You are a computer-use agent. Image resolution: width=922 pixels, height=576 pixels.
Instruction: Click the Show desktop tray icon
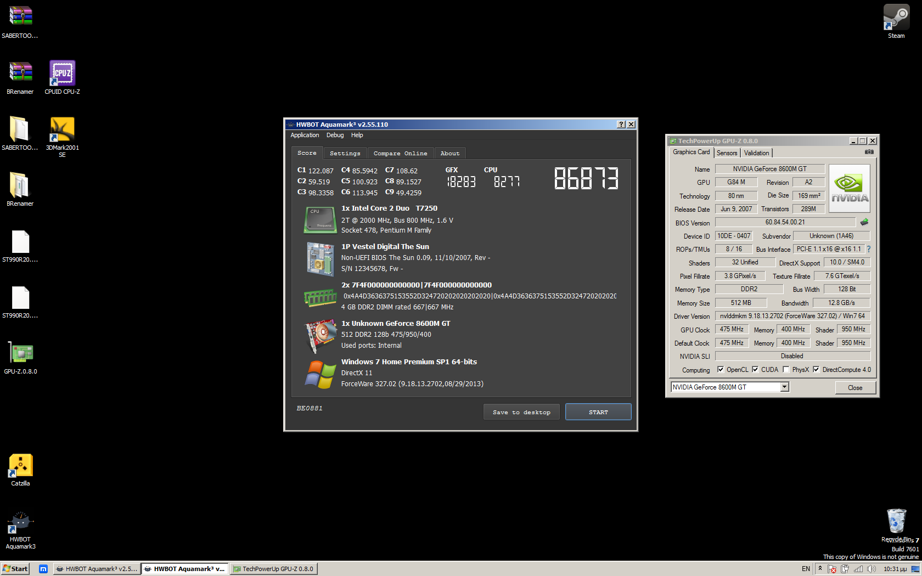tap(915, 569)
